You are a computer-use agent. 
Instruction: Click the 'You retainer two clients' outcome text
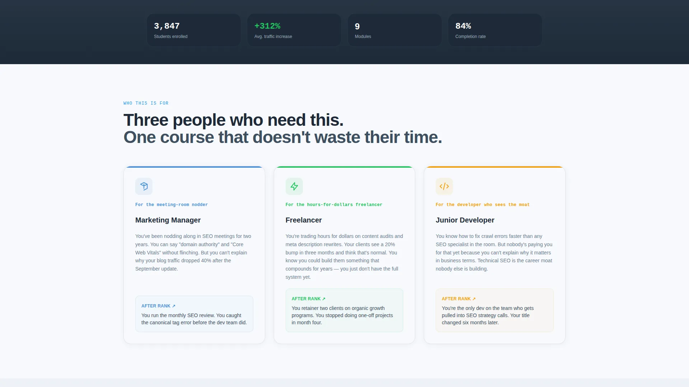coord(342,315)
